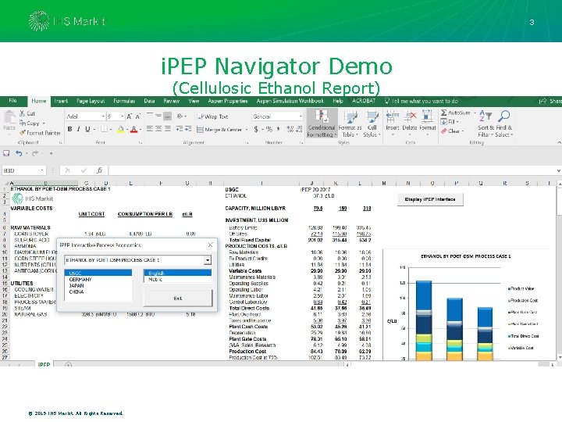This screenshot has width=562, height=422.
Task: Toggle italic formatting
Action: tap(78, 129)
